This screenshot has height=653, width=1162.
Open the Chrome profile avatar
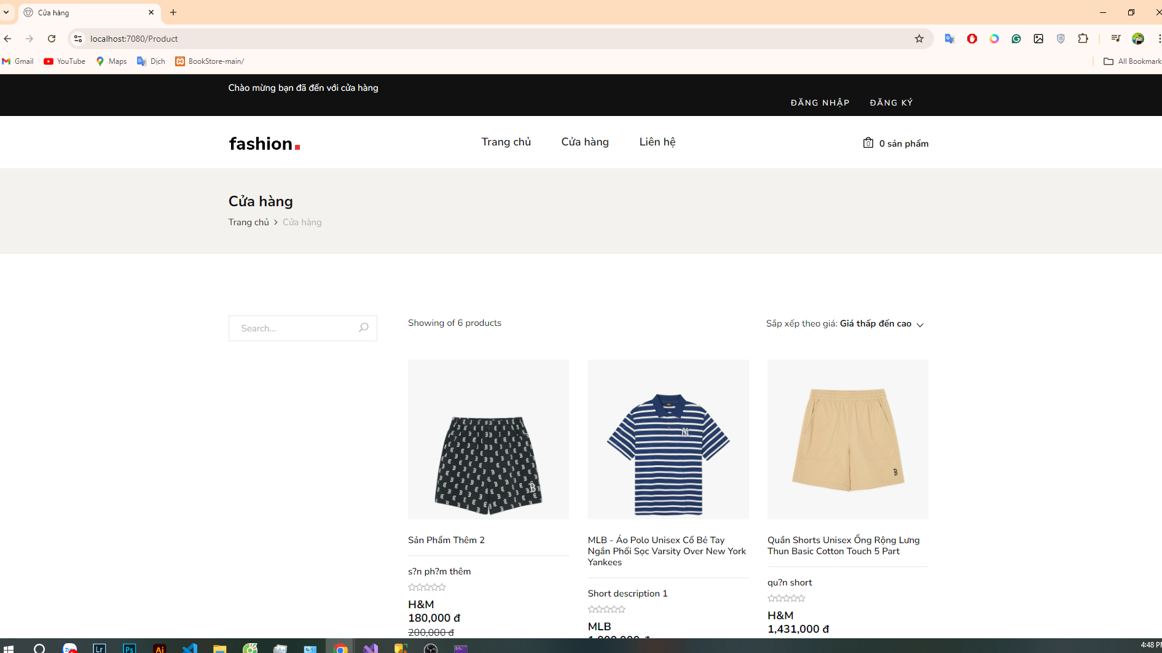pos(1138,39)
